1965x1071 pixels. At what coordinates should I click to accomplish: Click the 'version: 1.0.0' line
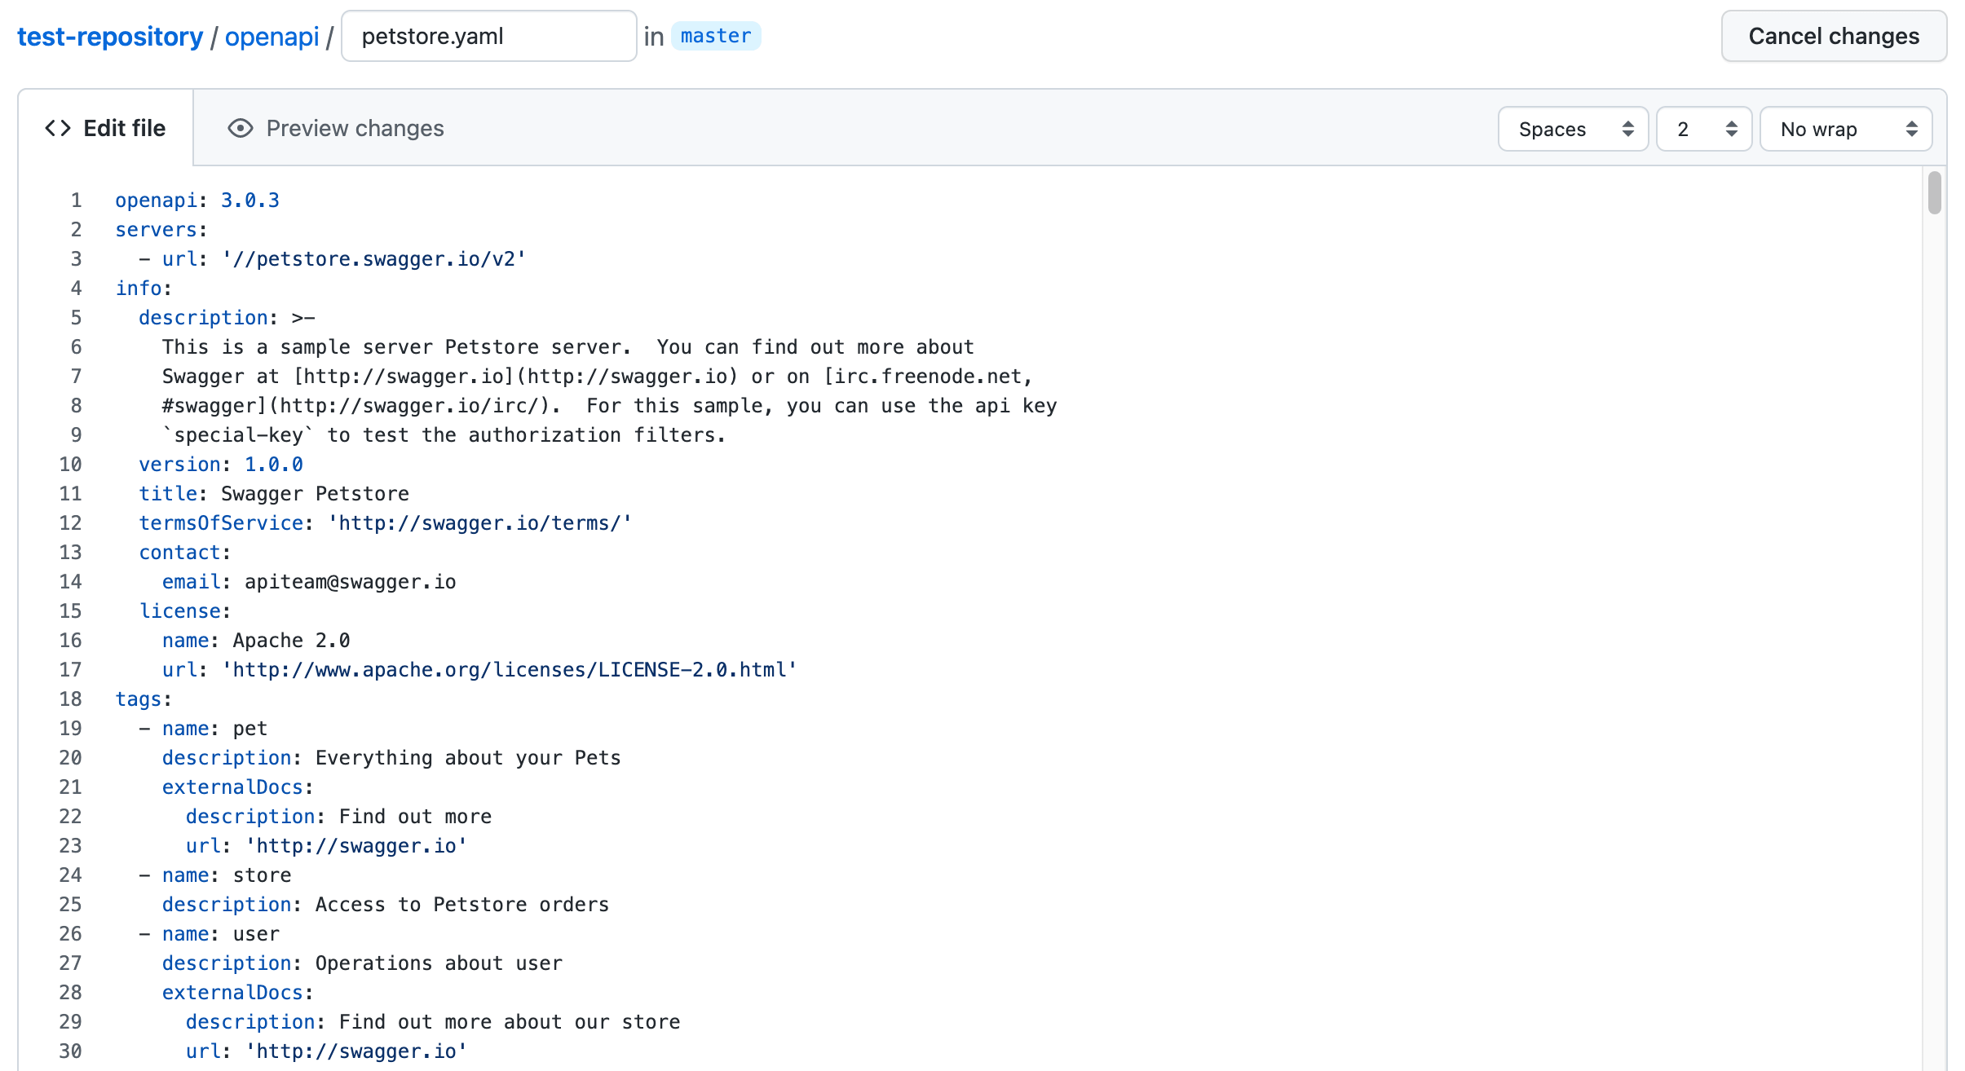click(221, 465)
